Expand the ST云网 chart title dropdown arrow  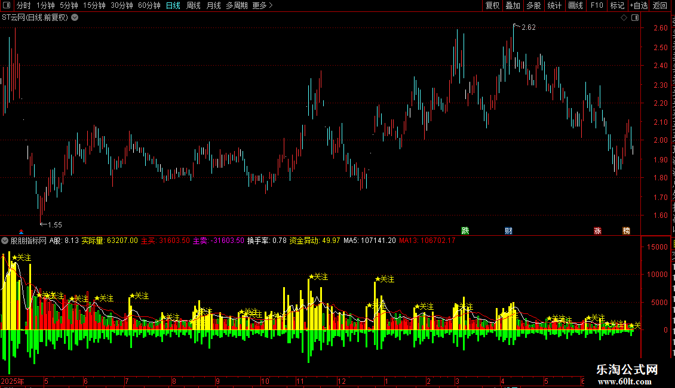click(75, 18)
